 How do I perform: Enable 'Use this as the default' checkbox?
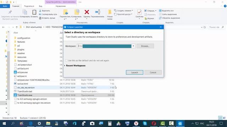pyautogui.click(x=66, y=60)
